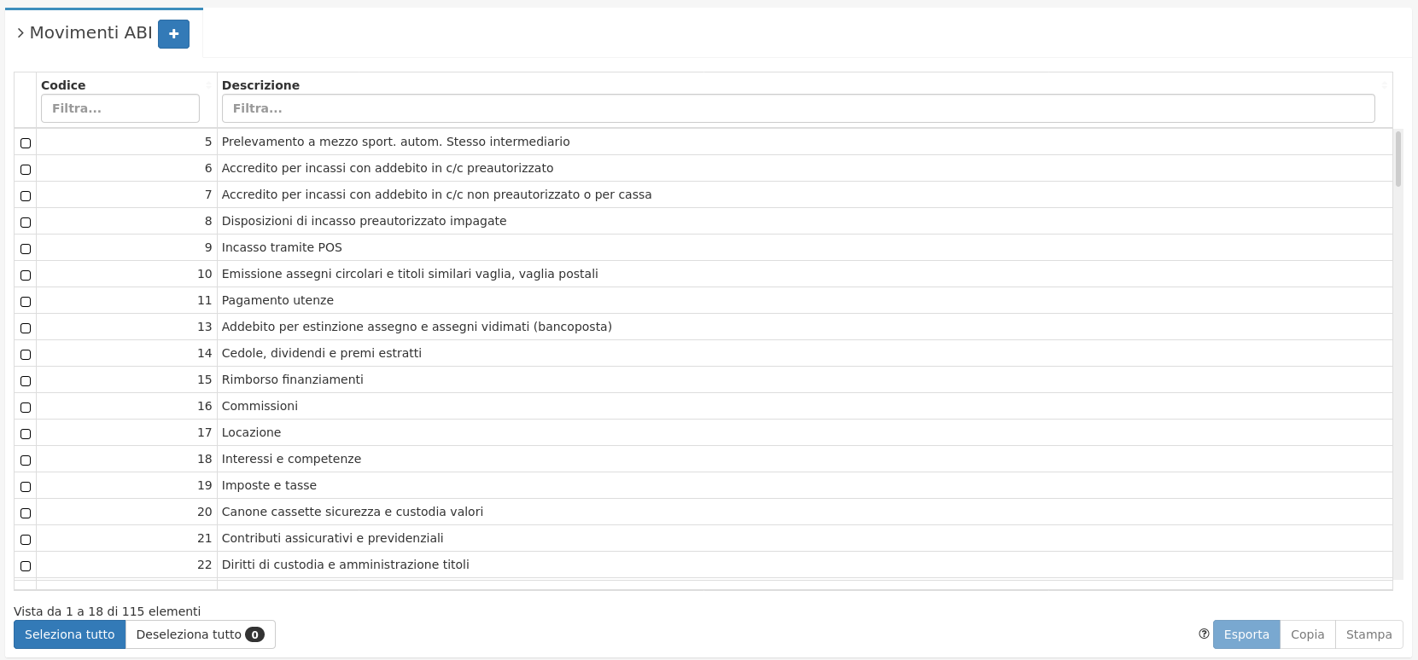Viewport: 1418px width, 660px height.
Task: Select the checkbox for Incasso tramite POS
Action: tap(26, 249)
